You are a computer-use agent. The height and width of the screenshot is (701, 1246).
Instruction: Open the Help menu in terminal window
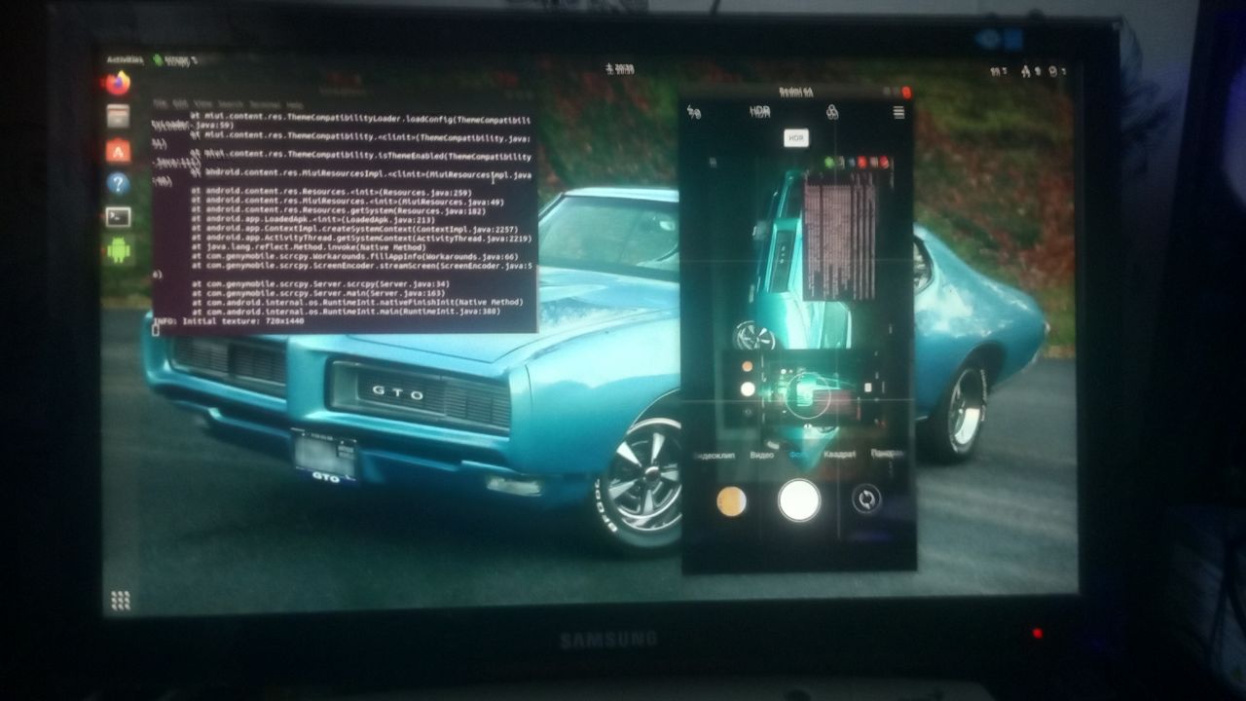(295, 103)
